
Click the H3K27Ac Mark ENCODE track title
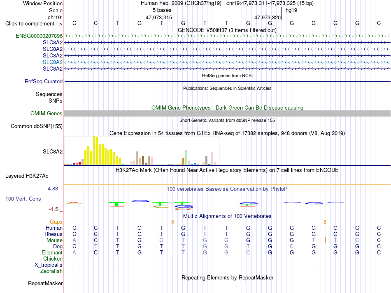(227, 170)
